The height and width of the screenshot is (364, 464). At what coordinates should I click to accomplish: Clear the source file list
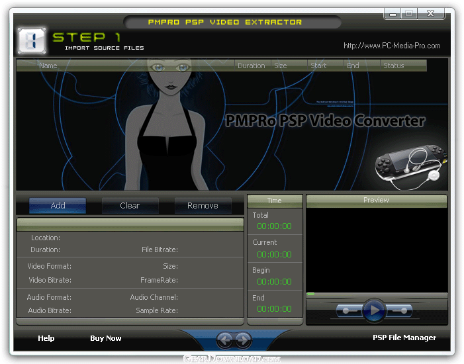[130, 205]
